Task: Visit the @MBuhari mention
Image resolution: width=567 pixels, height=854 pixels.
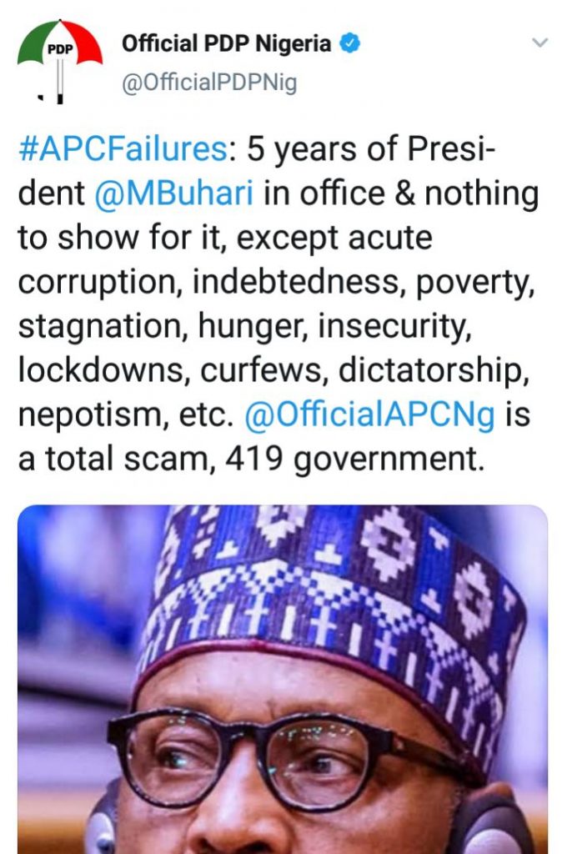Action: [x=173, y=194]
